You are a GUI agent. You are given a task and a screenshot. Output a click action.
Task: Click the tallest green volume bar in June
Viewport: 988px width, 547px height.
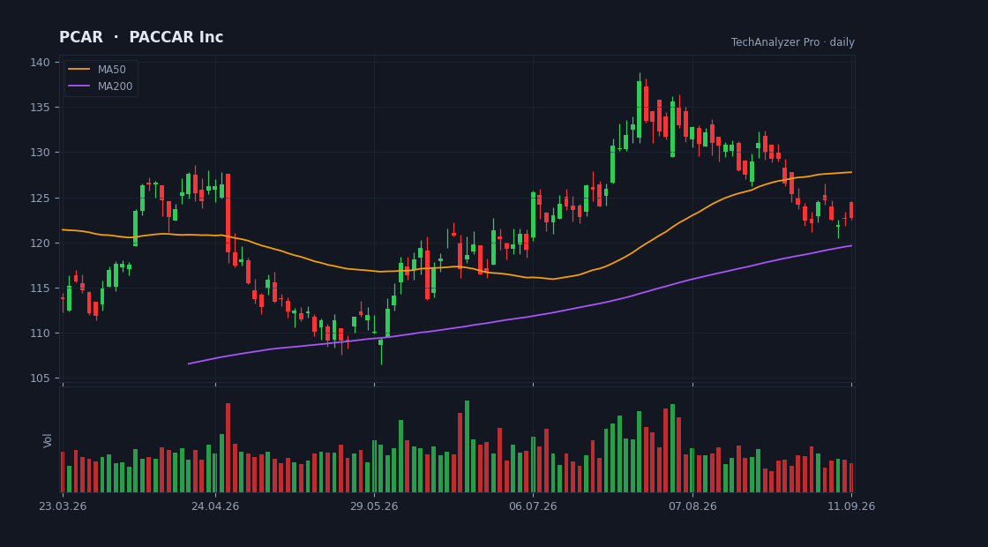[467, 446]
